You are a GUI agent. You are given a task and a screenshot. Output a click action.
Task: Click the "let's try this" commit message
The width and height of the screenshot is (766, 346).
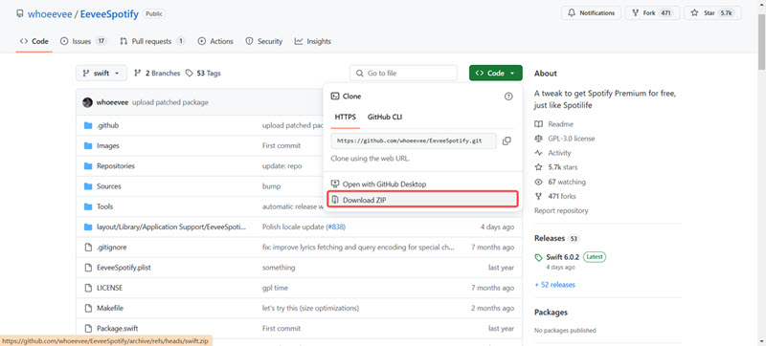click(310, 308)
